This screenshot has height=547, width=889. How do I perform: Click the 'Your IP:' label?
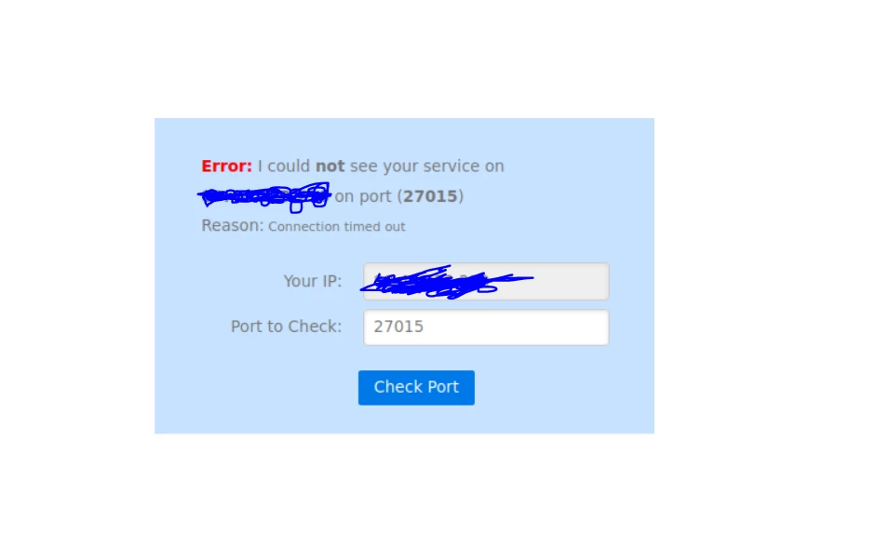313,281
